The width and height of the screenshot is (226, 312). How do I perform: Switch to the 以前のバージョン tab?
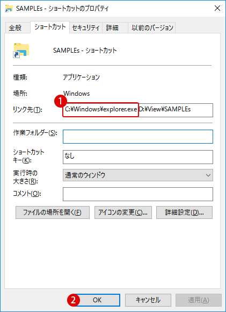[x=152, y=27]
